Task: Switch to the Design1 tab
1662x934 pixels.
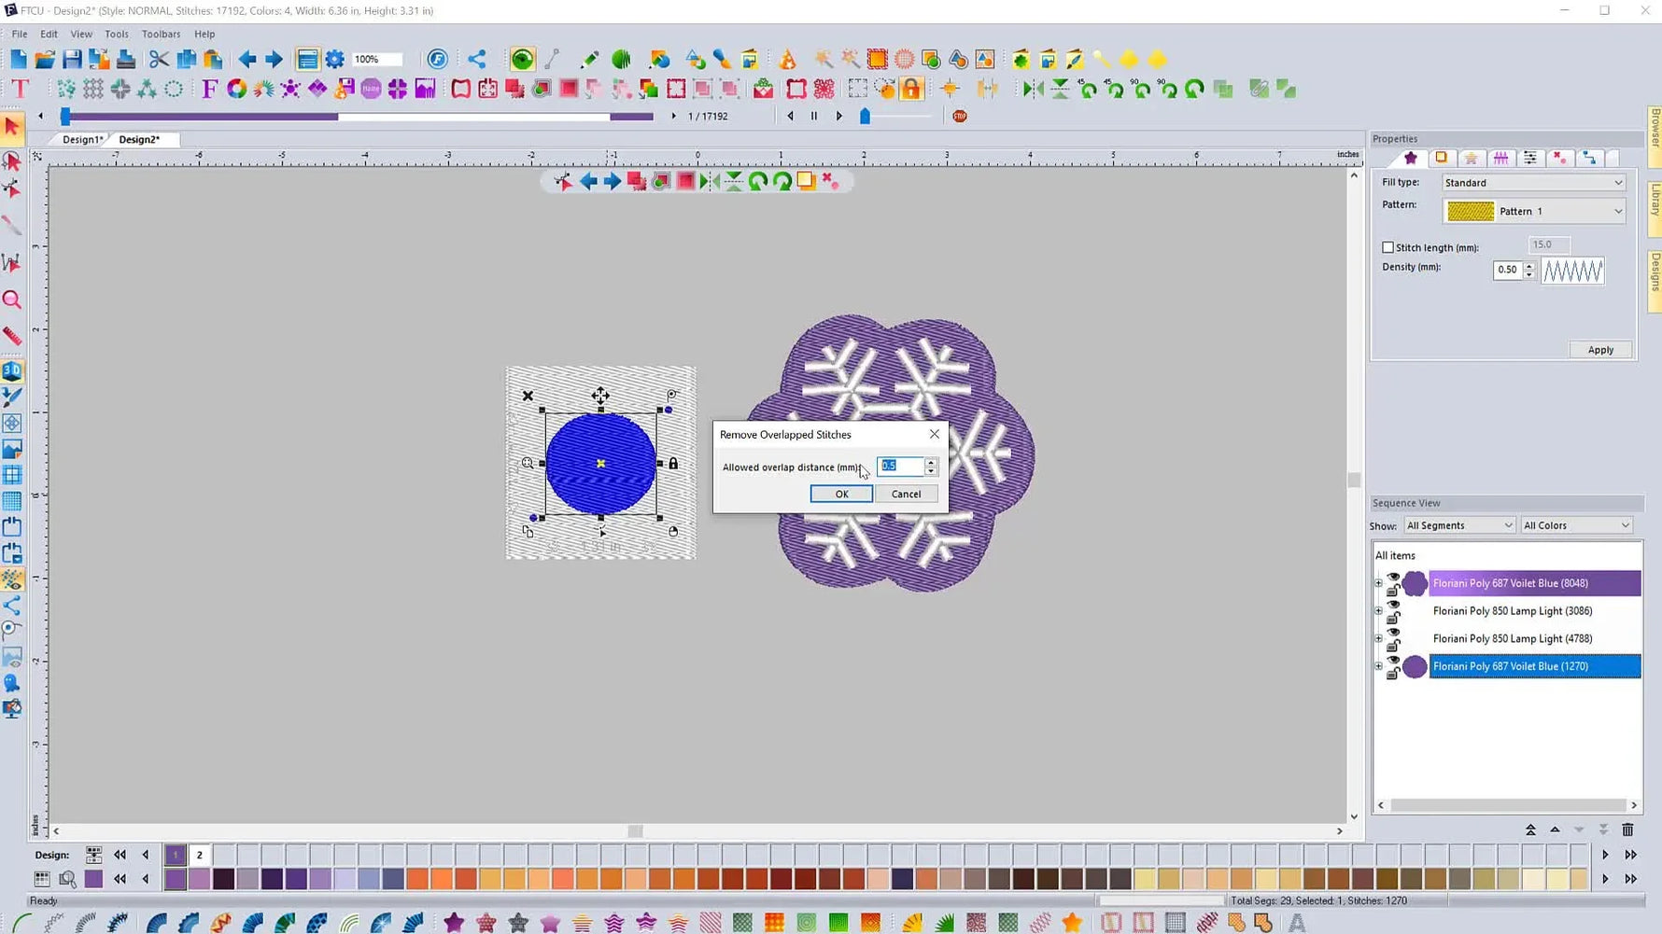Action: [x=82, y=138]
